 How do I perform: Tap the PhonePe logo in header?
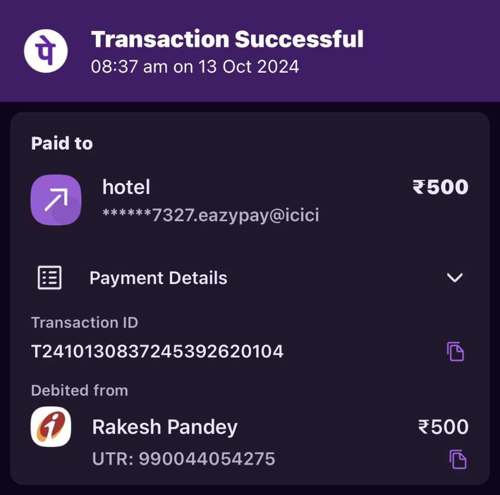pyautogui.click(x=45, y=51)
